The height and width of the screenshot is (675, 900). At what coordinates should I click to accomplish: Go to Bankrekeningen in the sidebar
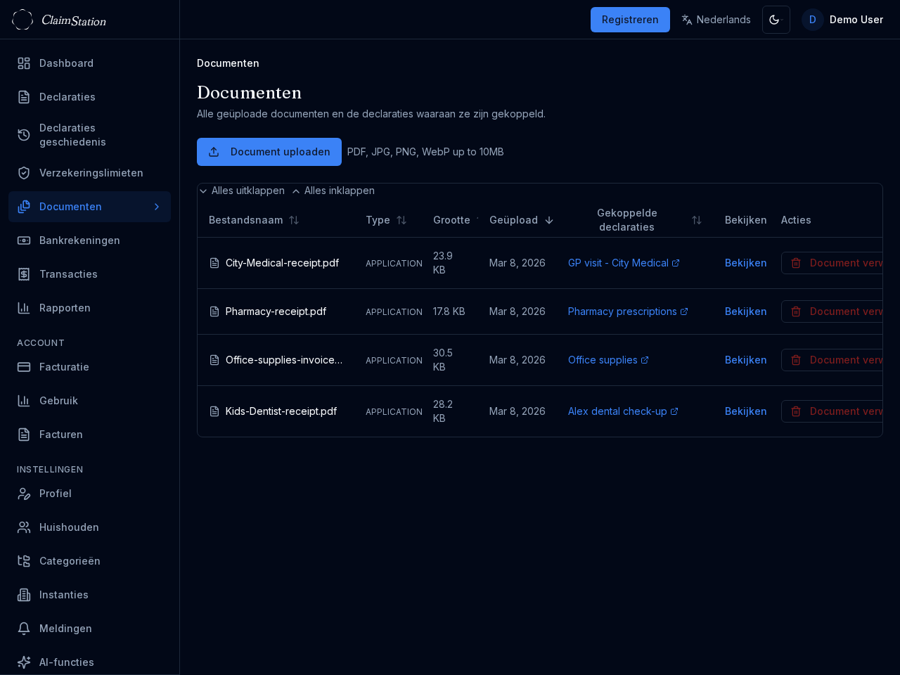pyautogui.click(x=79, y=240)
